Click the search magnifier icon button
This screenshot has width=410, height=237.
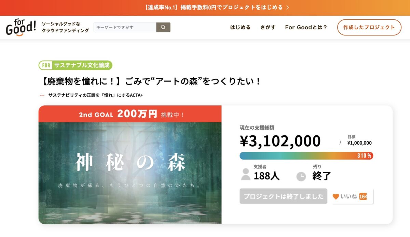pos(163,27)
